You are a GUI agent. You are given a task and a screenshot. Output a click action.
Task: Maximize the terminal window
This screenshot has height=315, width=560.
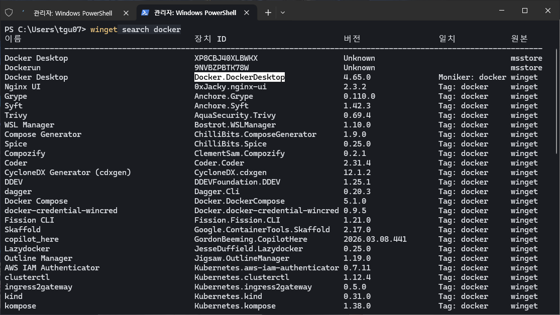point(524,11)
